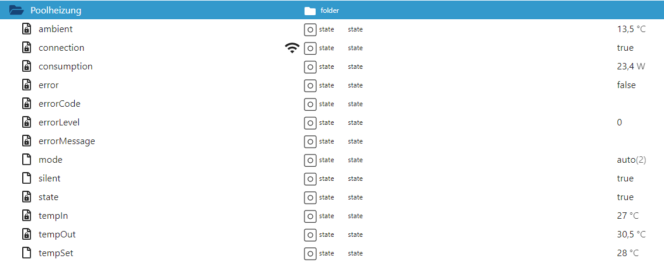Click the state type icon in error row
Screen dimensions: 664x266
click(x=310, y=85)
